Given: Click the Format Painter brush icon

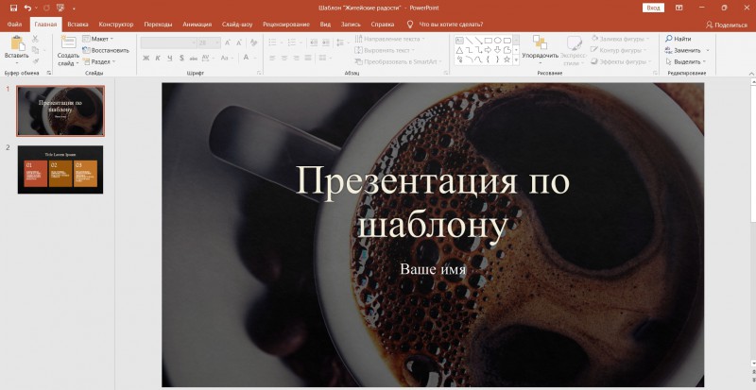Looking at the screenshot, I should click(35, 61).
